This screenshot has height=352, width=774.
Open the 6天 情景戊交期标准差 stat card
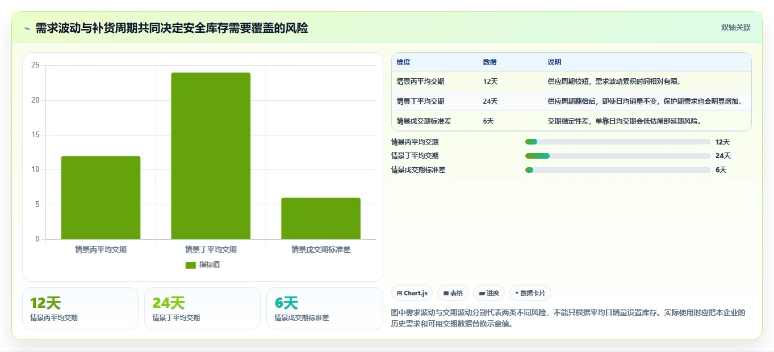click(x=325, y=308)
